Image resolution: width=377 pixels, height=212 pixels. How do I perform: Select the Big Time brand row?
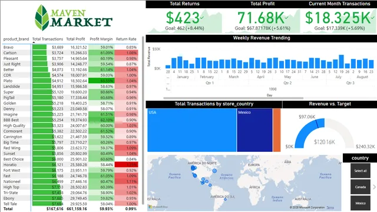[71, 143]
